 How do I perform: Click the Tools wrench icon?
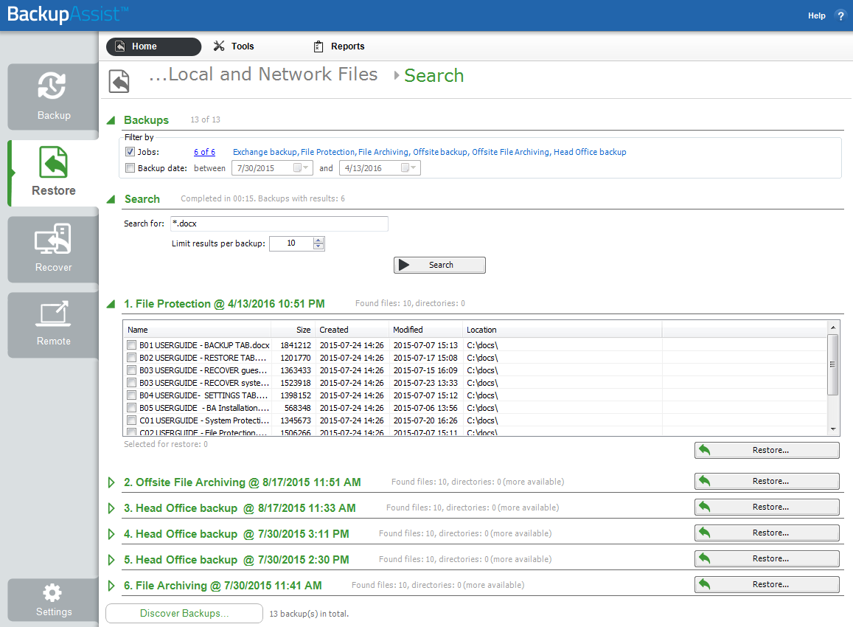[219, 46]
